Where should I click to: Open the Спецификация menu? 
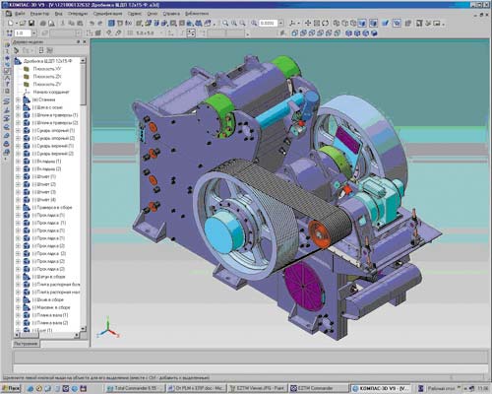pyautogui.click(x=107, y=14)
